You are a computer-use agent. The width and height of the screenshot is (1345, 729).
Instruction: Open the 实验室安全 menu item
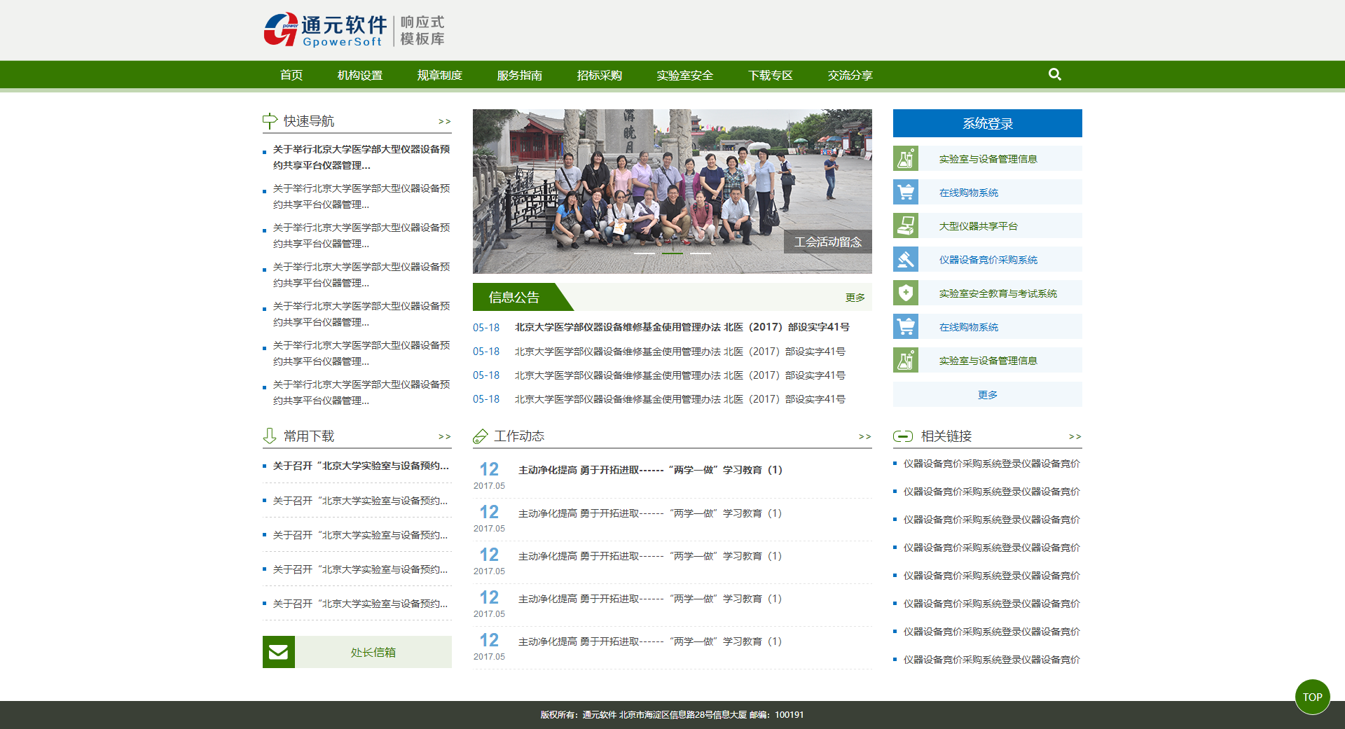pos(684,75)
